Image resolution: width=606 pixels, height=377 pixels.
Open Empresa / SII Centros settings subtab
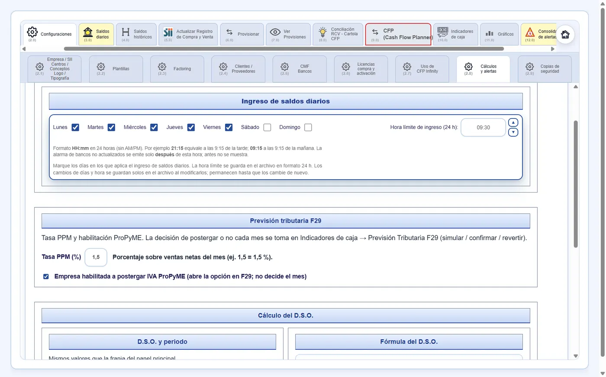[55, 69]
